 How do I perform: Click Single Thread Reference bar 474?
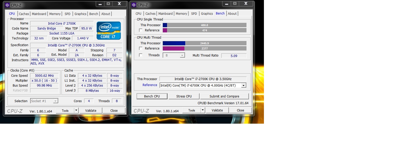[204, 30]
